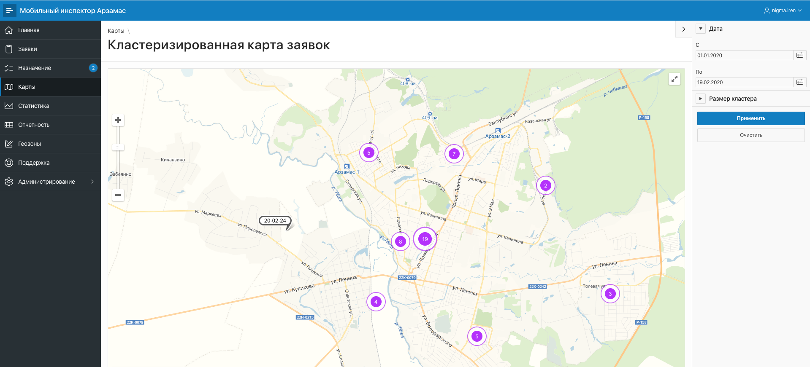Click the Отчетность table icon
The width and height of the screenshot is (810, 367).
pos(9,125)
